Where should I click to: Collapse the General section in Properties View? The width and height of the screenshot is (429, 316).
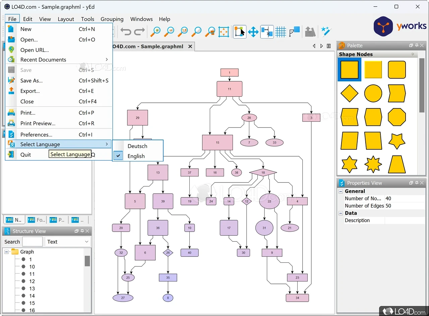tap(341, 191)
